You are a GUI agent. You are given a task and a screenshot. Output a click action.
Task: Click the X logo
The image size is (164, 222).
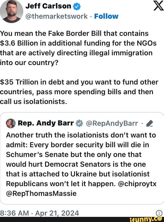[x=158, y=6]
